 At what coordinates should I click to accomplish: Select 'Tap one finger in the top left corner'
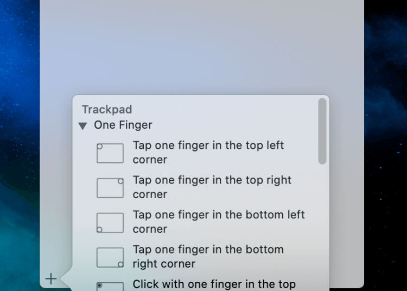208,153
